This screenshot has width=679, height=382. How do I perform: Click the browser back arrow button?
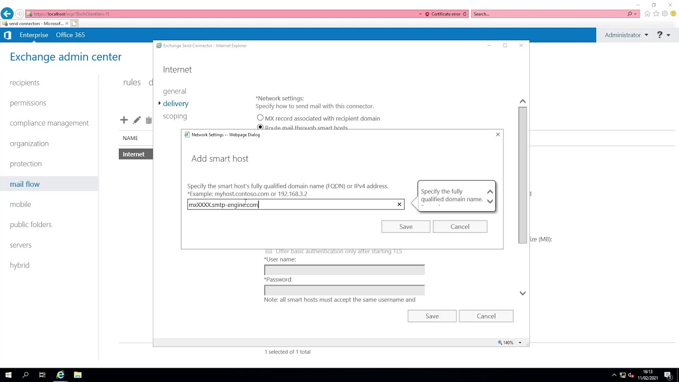point(7,14)
